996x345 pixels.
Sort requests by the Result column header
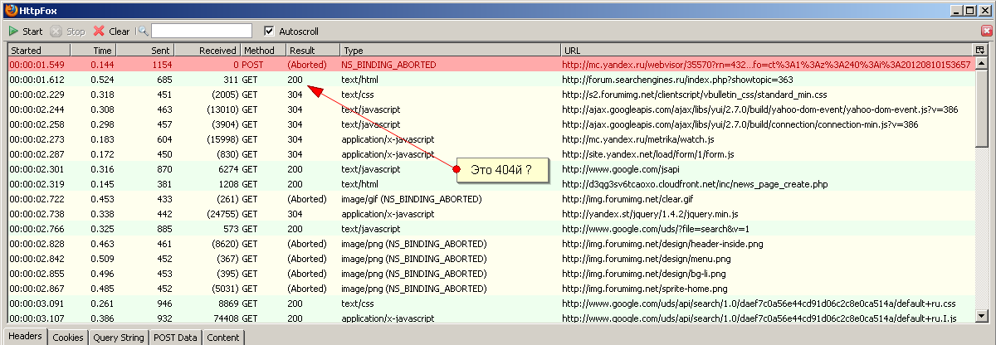click(311, 51)
